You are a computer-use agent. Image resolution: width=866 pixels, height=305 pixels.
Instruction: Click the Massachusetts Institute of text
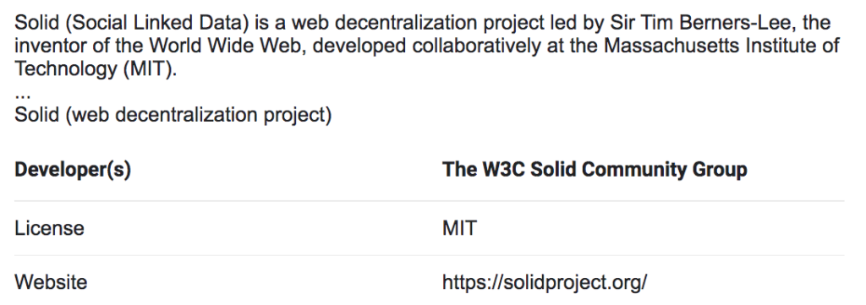coord(722,46)
